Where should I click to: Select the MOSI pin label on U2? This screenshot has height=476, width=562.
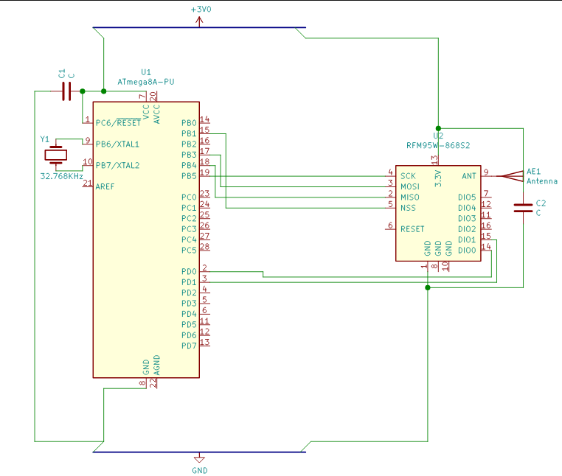click(x=409, y=186)
